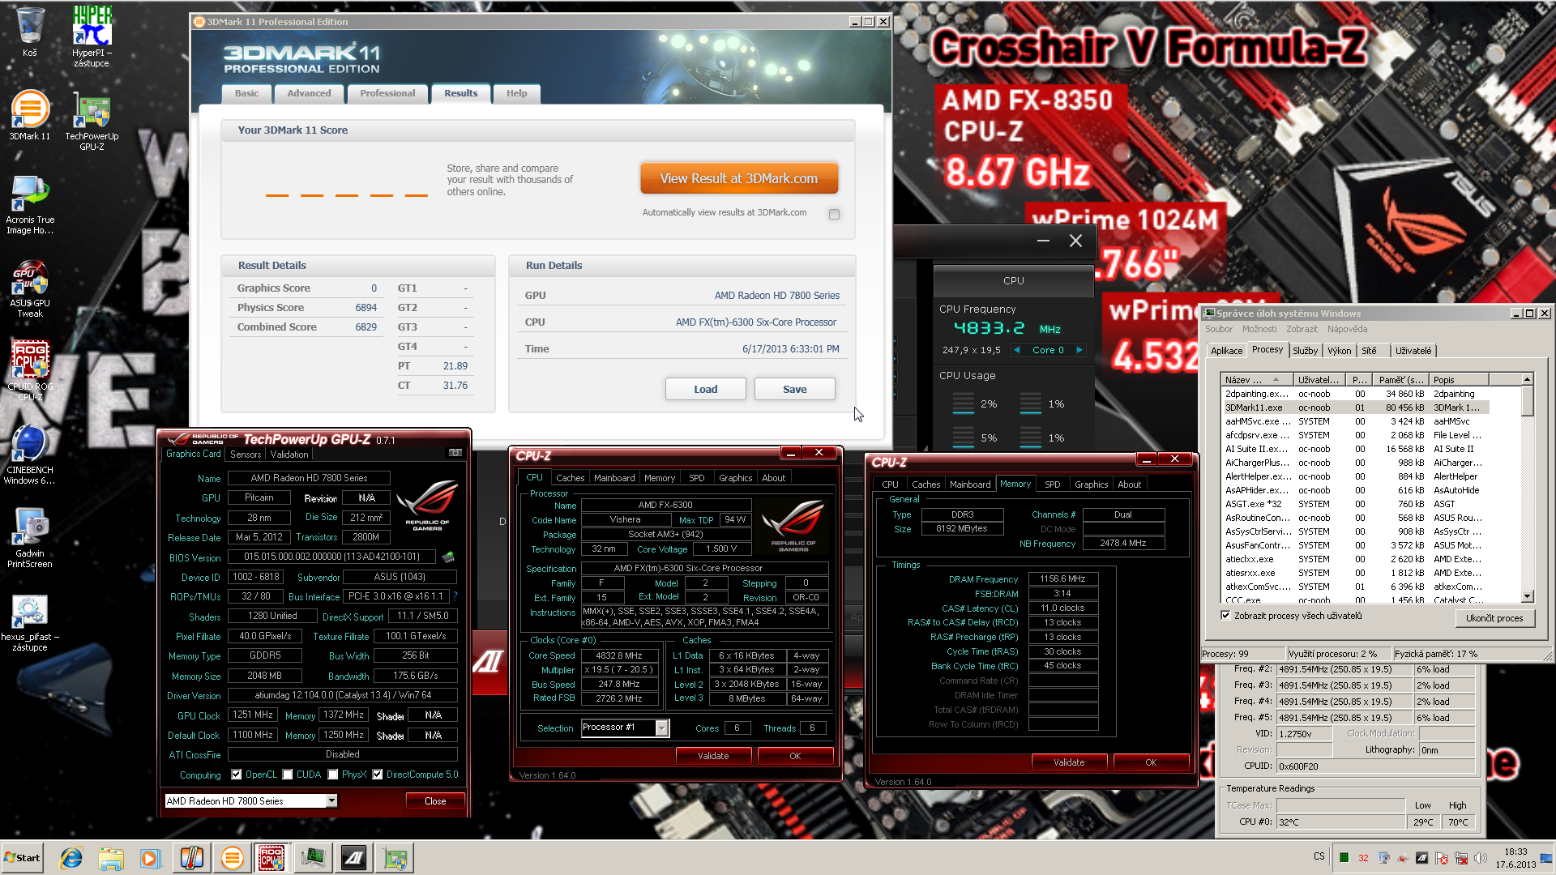Viewport: 1556px width, 875px height.
Task: Launch the ASUS GPU Tweak desktop icon
Action: 30,288
